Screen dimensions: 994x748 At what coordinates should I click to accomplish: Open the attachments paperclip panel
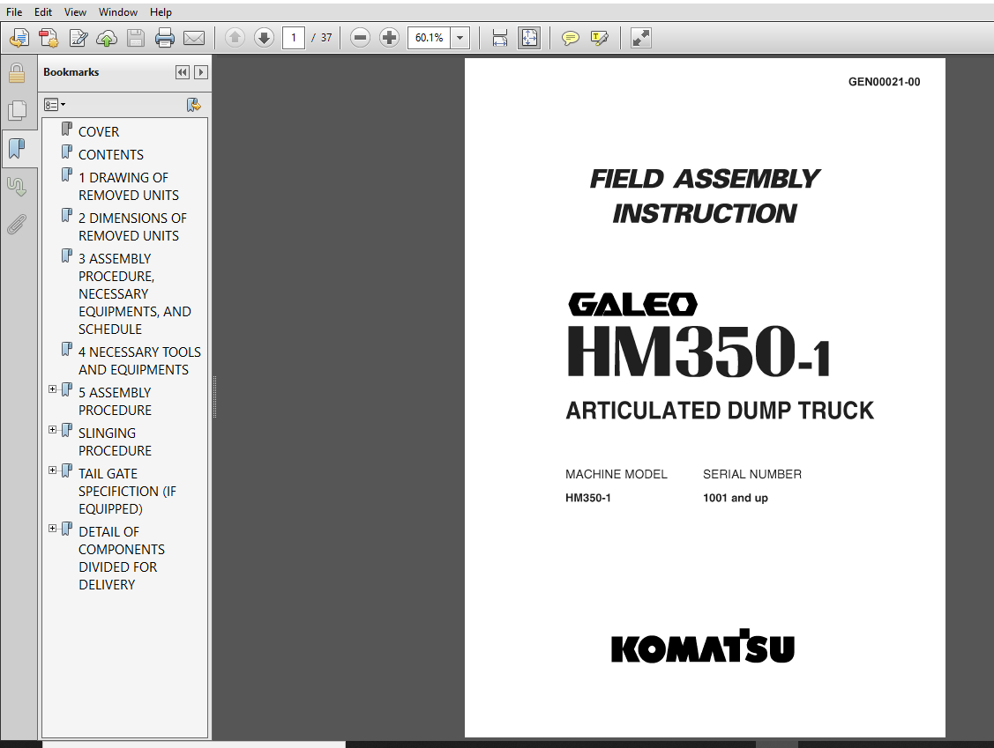(x=17, y=224)
